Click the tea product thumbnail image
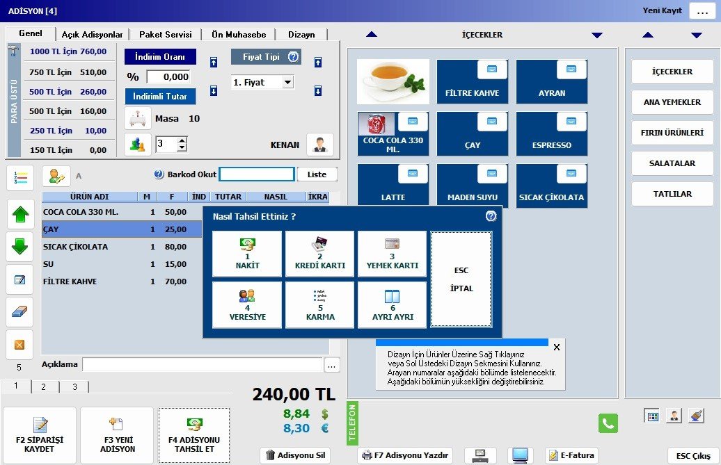The width and height of the screenshot is (721, 465). (393, 81)
